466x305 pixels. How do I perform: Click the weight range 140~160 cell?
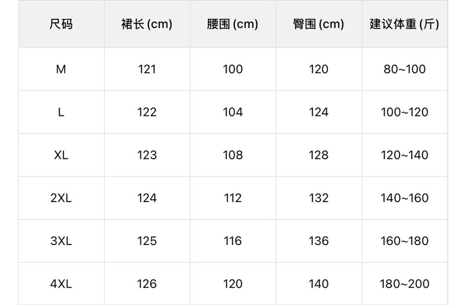coord(404,198)
